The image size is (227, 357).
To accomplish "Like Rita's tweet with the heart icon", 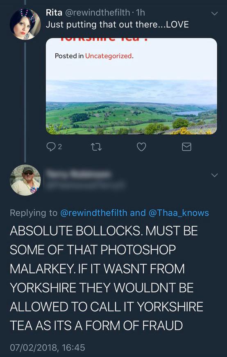I will click(x=141, y=147).
